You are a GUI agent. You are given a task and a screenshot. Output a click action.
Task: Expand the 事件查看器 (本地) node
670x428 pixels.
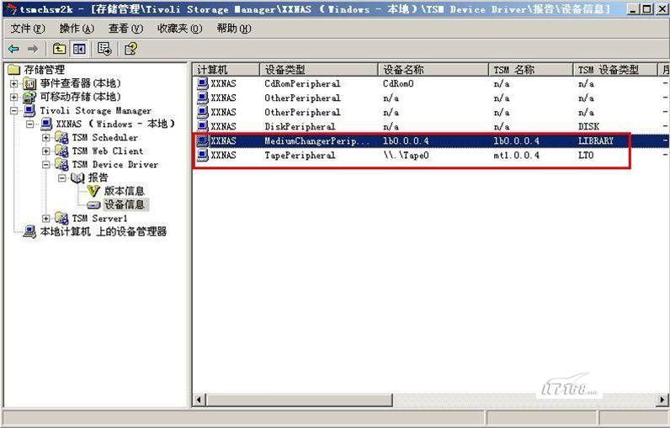[x=13, y=83]
